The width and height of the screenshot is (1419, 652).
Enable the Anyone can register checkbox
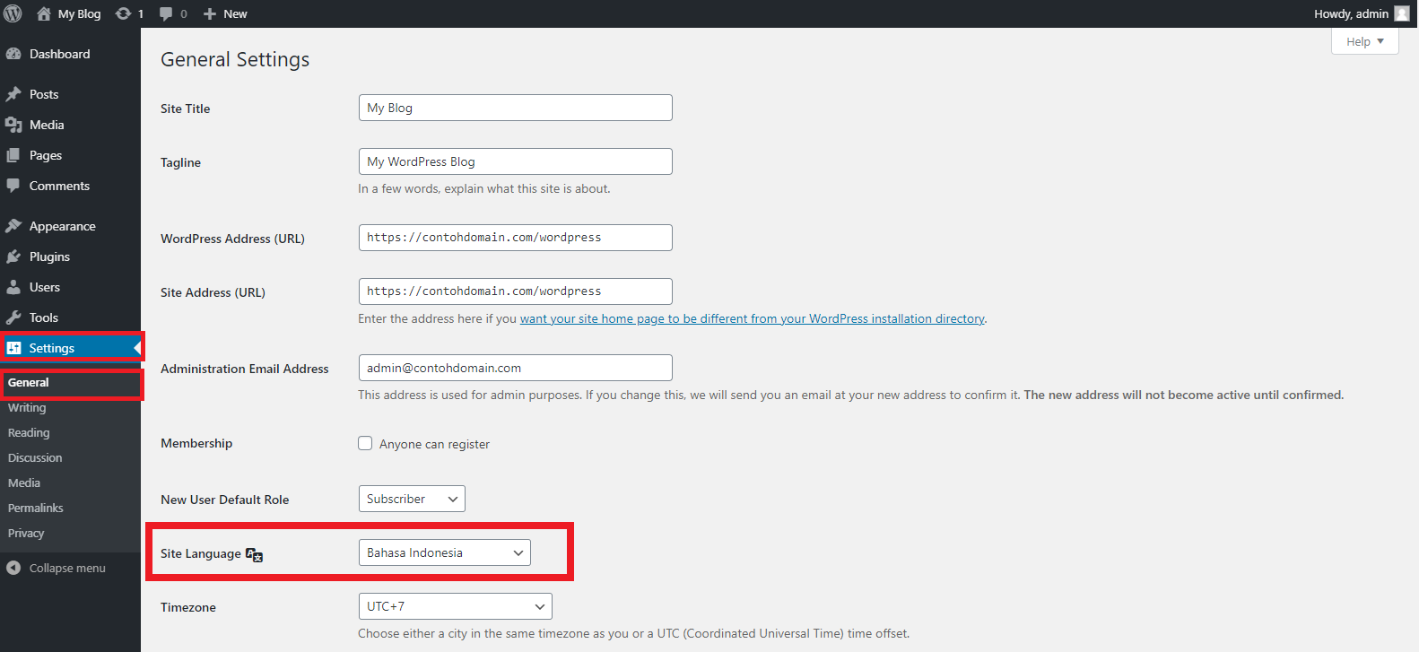point(365,443)
